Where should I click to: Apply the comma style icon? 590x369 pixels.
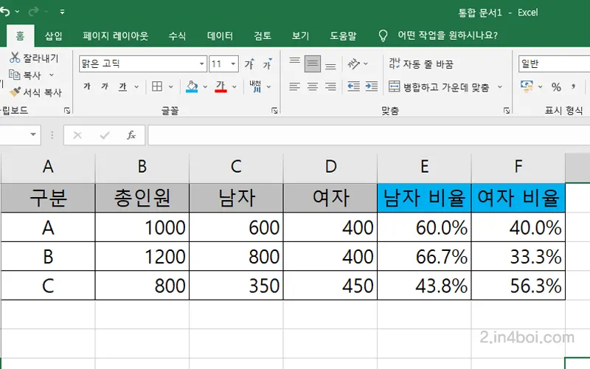[574, 87]
